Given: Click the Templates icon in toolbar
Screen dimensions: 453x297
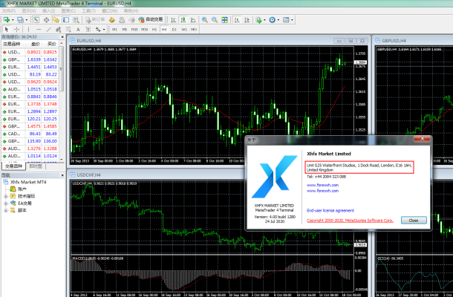Looking at the screenshot, I should click(286, 20).
